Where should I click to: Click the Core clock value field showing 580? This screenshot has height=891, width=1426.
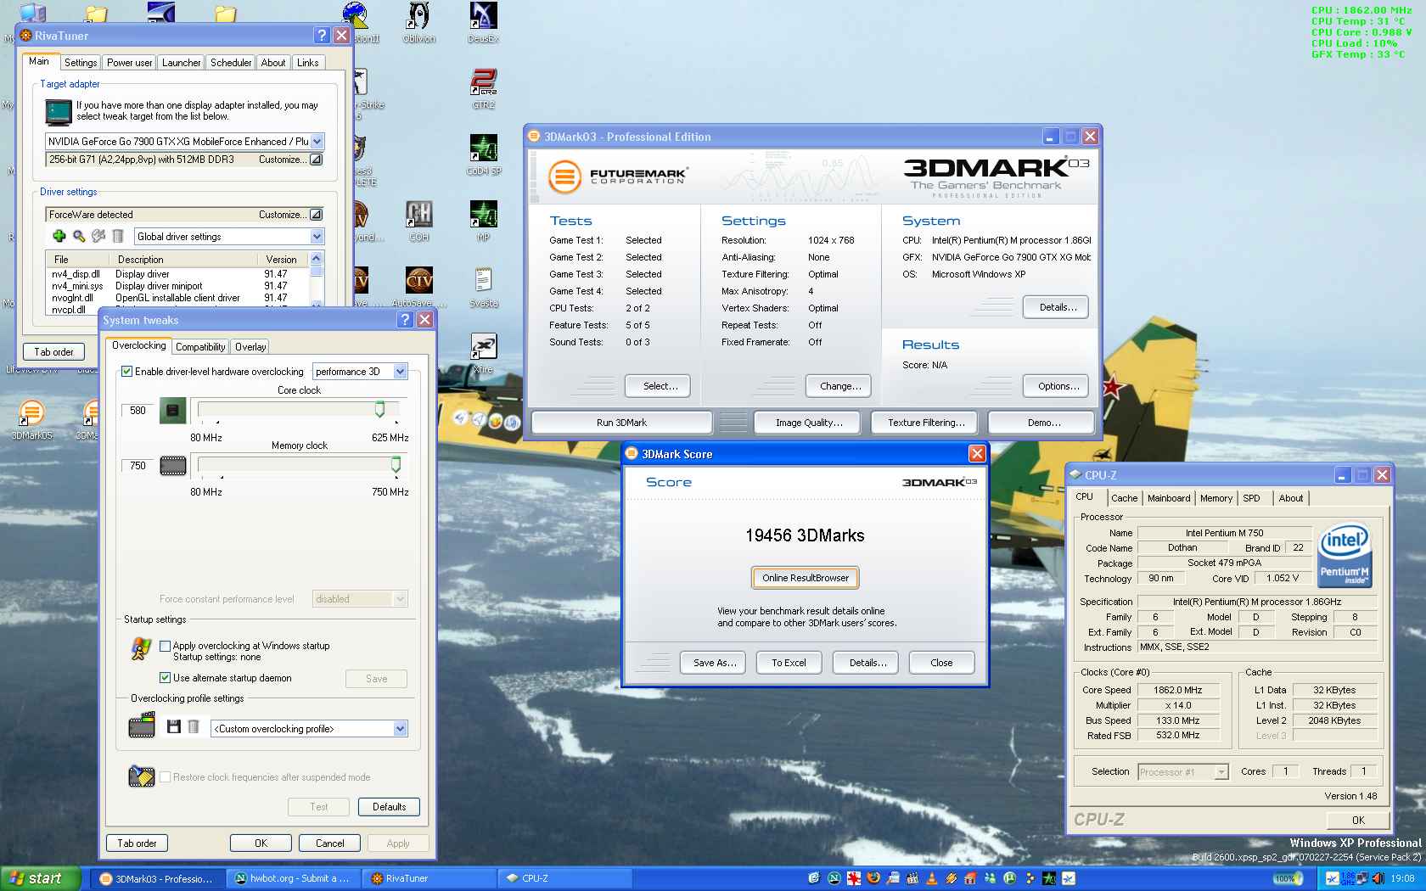tap(138, 411)
